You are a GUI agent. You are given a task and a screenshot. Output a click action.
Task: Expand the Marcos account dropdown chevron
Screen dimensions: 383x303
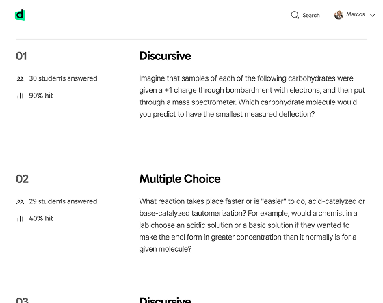(373, 16)
